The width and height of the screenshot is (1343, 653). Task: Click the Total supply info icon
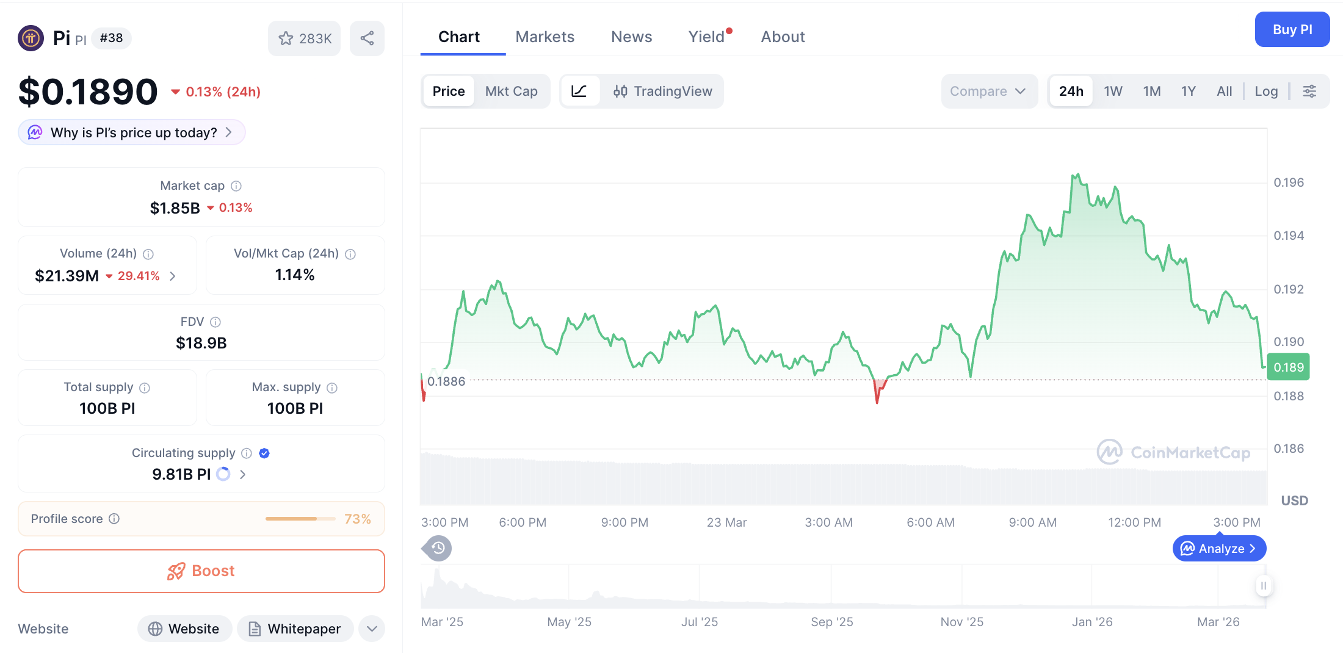coord(145,388)
